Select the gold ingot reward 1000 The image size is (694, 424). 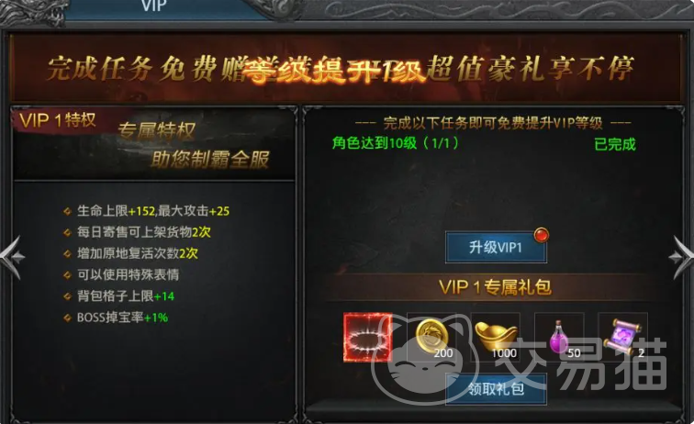pos(496,337)
